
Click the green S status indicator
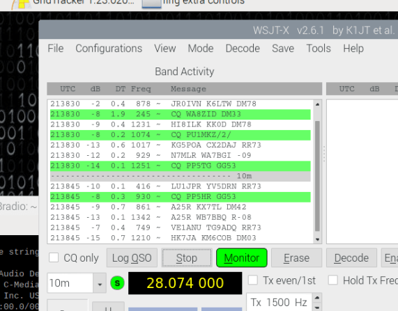pyautogui.click(x=117, y=283)
